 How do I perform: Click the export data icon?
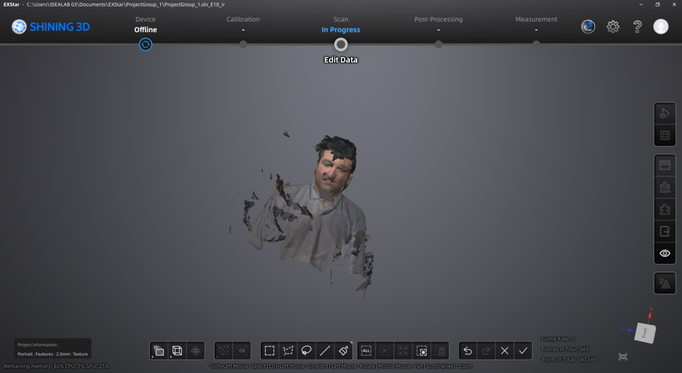click(664, 231)
